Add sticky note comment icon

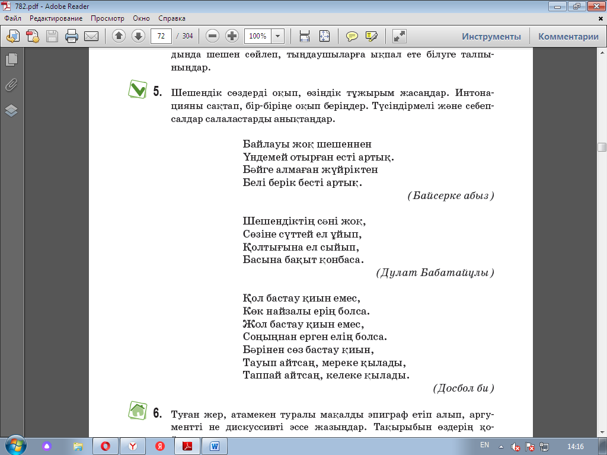point(352,36)
